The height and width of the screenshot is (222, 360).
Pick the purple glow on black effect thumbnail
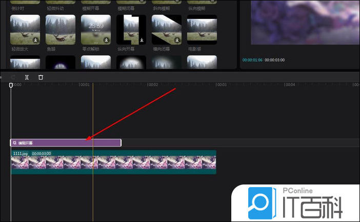[x=61, y=62]
